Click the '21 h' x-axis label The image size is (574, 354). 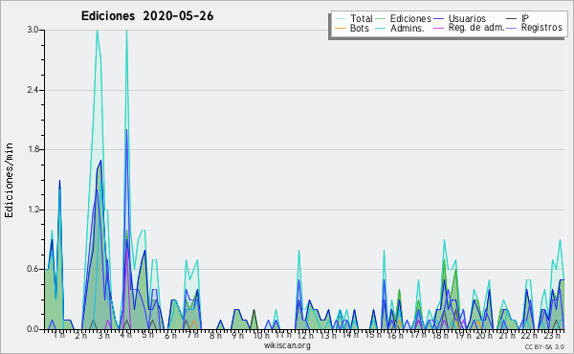(507, 335)
